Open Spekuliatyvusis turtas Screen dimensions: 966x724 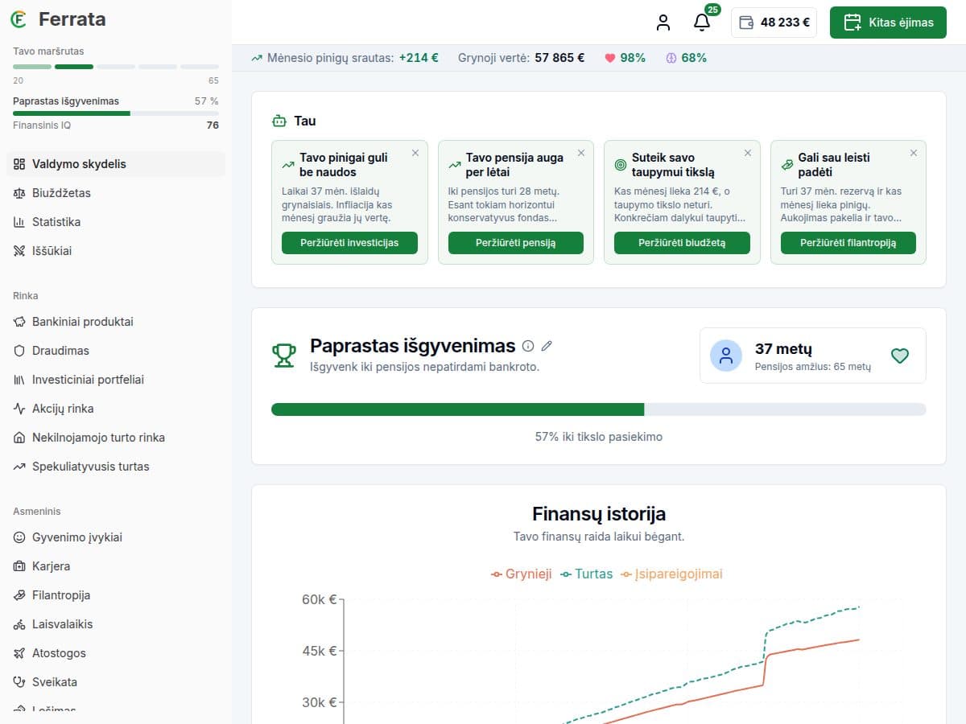click(x=116, y=467)
